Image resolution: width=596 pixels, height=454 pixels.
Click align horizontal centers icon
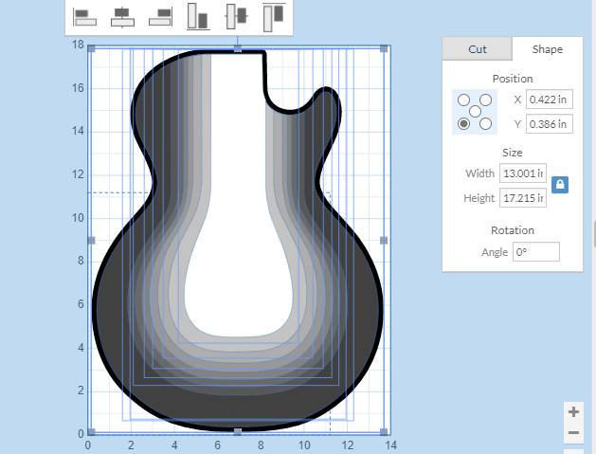122,16
